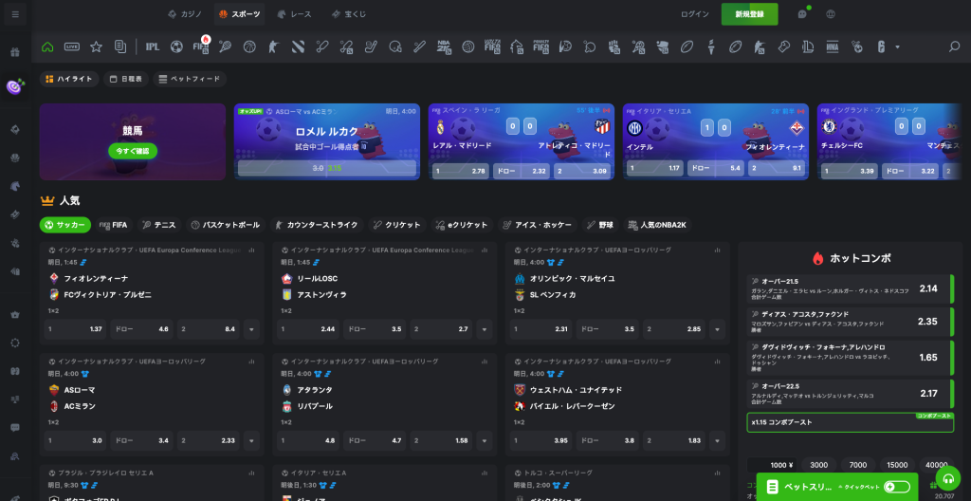Pick Fiorentina home win odds 1.37
Screen dimensions: 971x501
click(x=76, y=329)
